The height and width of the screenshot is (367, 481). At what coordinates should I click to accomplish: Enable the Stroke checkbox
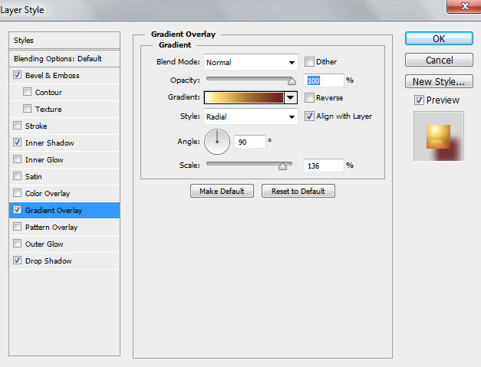[x=17, y=126]
